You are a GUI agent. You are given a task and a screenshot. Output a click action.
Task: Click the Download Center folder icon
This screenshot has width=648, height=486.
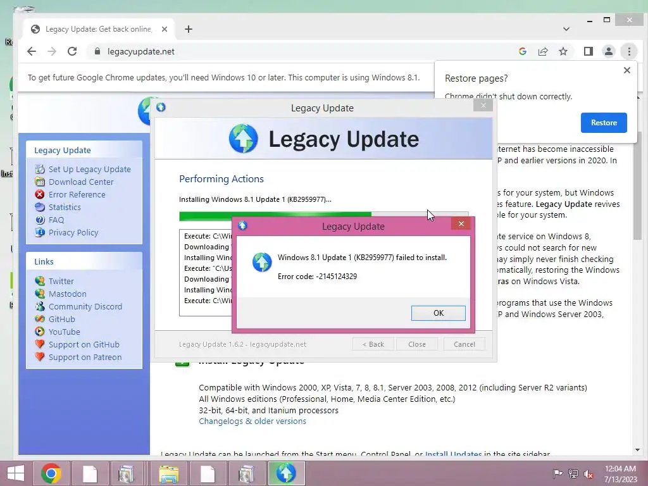point(40,182)
